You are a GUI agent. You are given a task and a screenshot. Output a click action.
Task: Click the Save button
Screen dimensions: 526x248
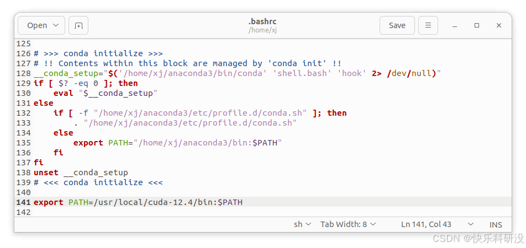click(397, 25)
